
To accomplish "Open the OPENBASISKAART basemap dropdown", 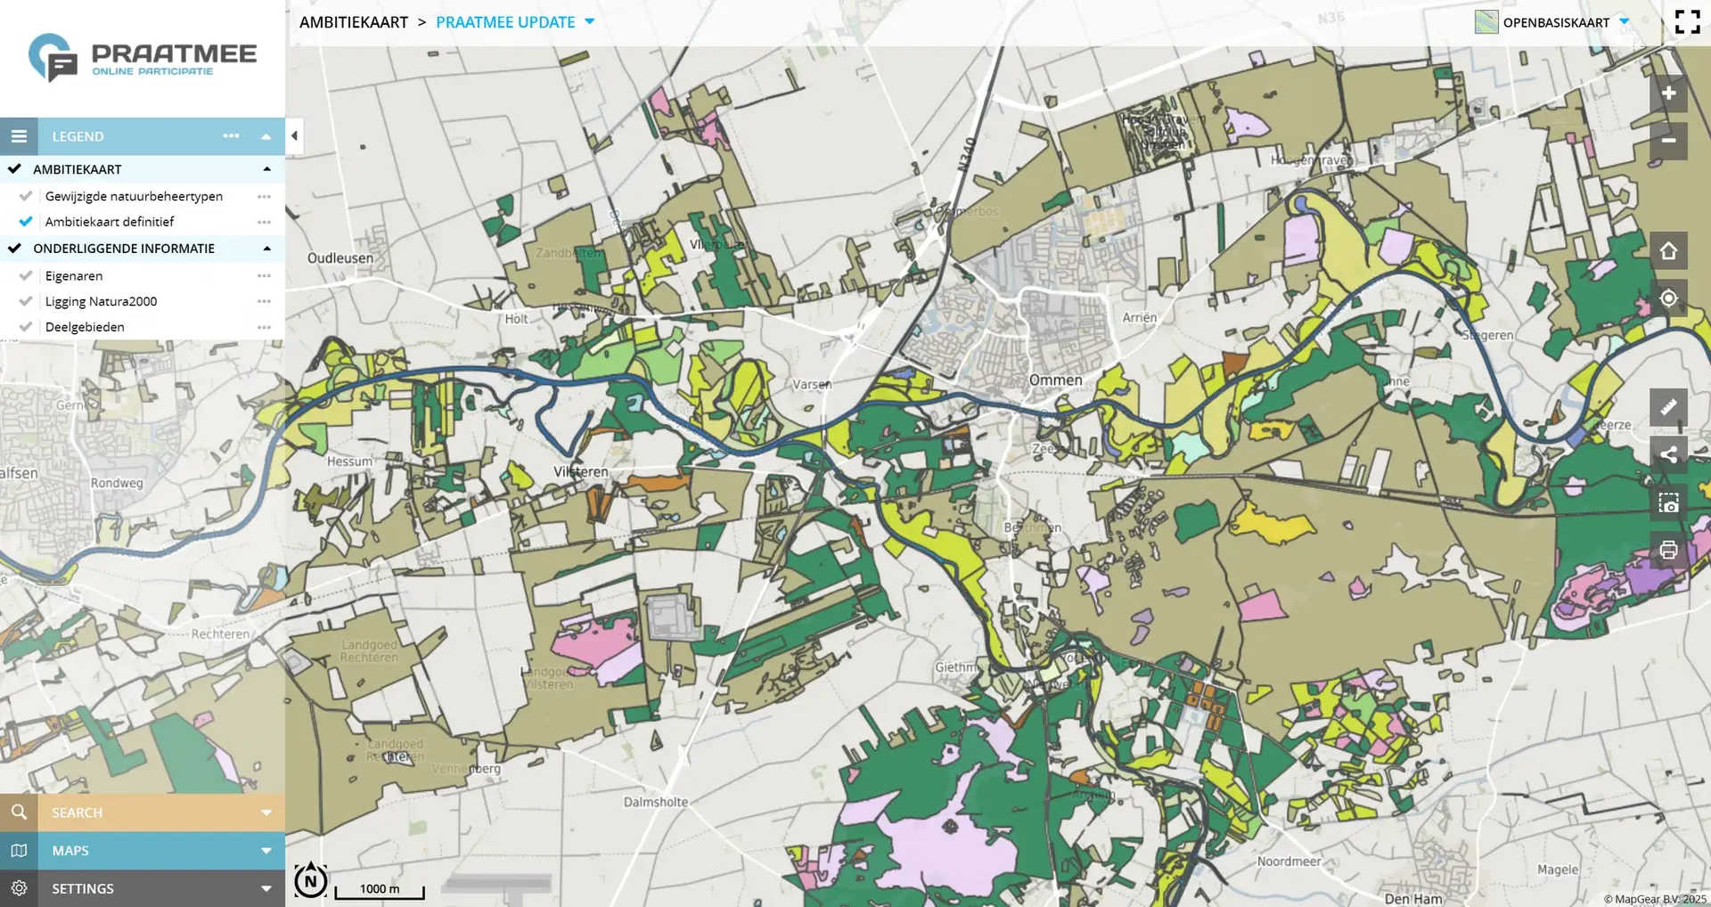I will click(1624, 21).
